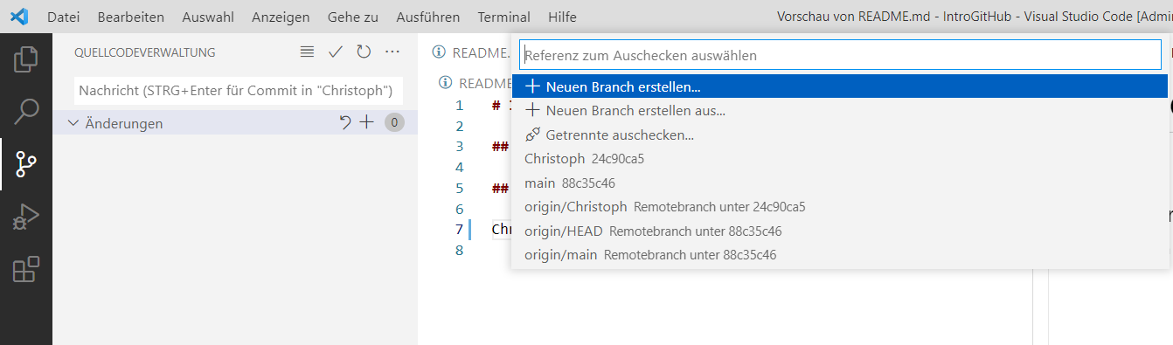The height and width of the screenshot is (345, 1173).
Task: Collapse the Änderungen section
Action: point(73,123)
